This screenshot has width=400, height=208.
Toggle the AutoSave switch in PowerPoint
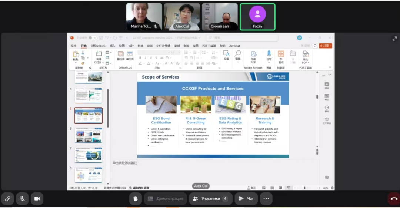[x=93, y=37]
